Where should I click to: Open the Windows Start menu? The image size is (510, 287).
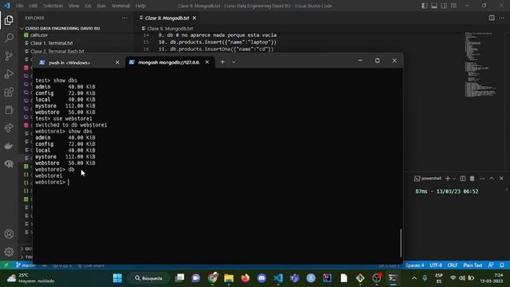coord(117,278)
